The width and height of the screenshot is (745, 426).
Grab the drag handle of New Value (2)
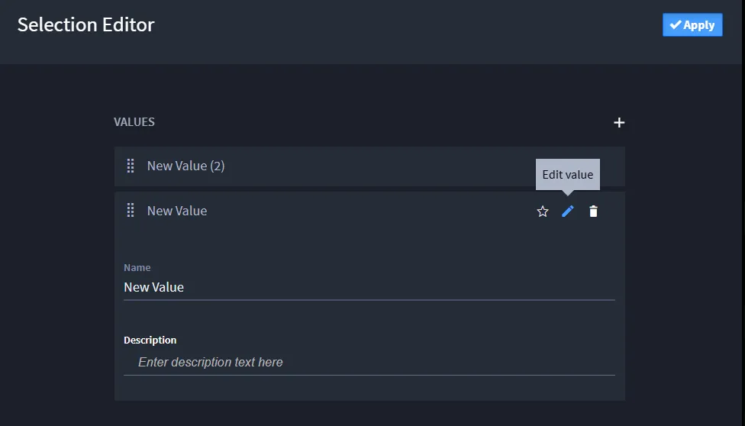(131, 166)
